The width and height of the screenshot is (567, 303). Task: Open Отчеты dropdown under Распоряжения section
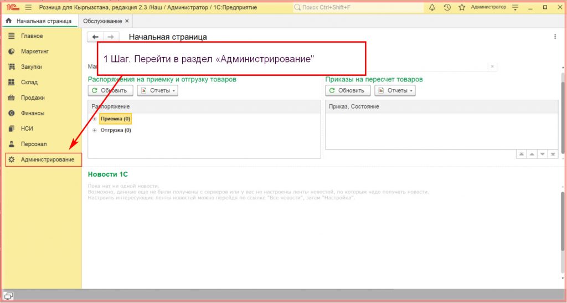tap(157, 90)
